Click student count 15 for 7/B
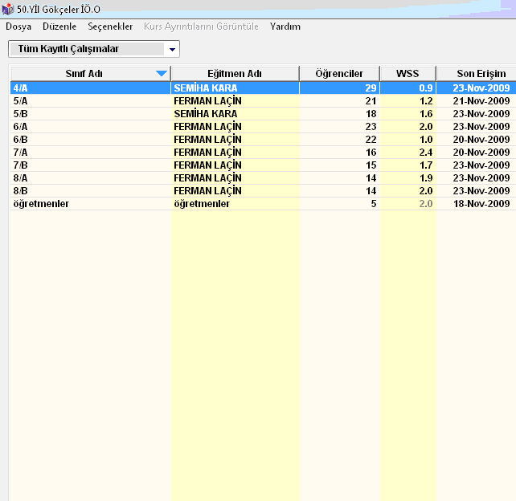516x501 pixels. [x=371, y=165]
